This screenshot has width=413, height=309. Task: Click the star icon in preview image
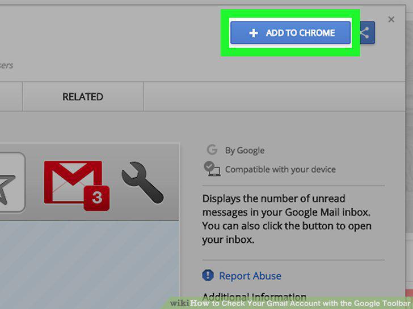point(7,190)
